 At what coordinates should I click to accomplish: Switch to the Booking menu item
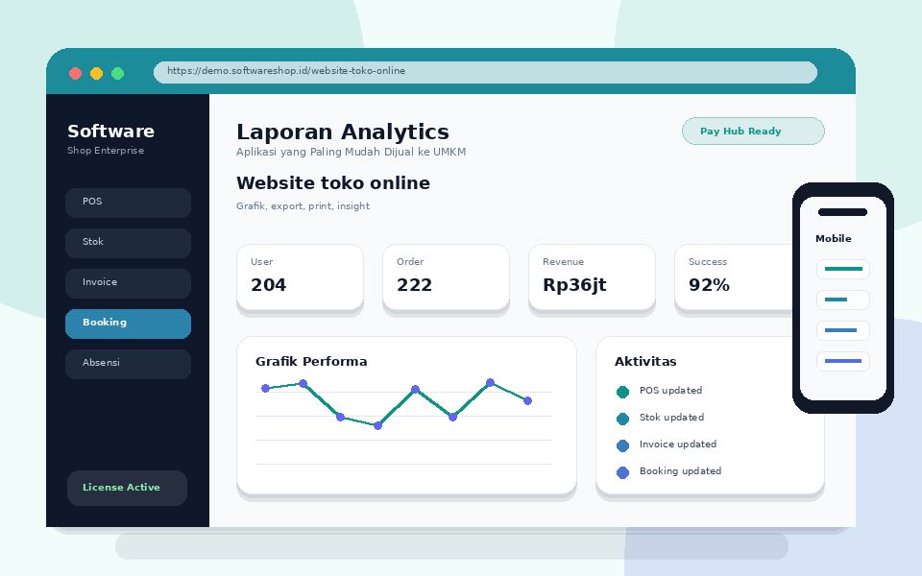coord(128,324)
